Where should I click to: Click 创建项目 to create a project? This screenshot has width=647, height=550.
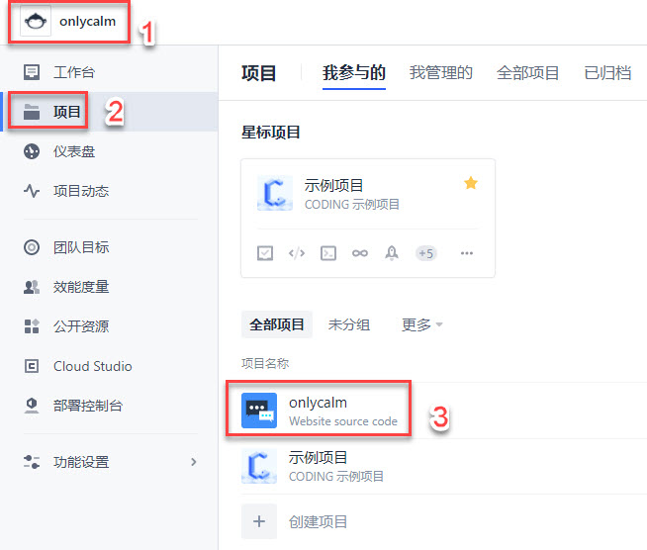pos(318,521)
